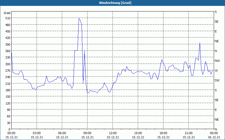Click the NW compass direction label
Image resolution: width=225 pixels, height=140 pixels.
point(217,61)
